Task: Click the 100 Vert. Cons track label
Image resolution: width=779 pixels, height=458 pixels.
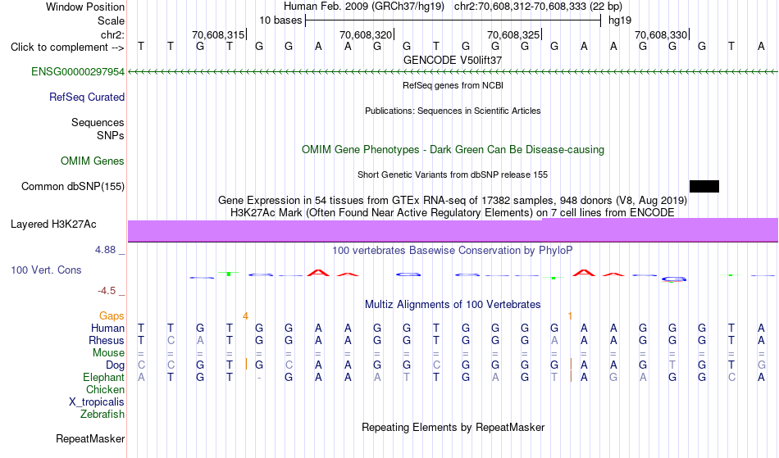Action: [46, 270]
